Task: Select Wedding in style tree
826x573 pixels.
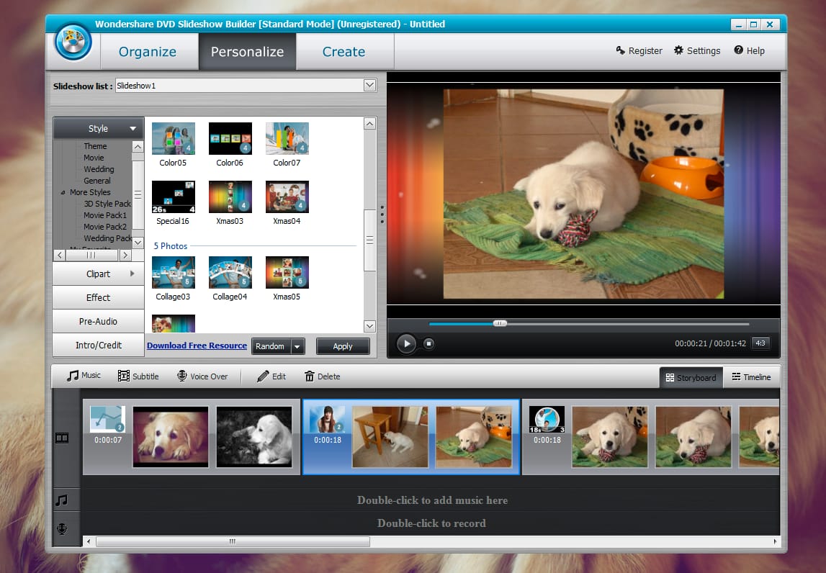Action: click(99, 169)
